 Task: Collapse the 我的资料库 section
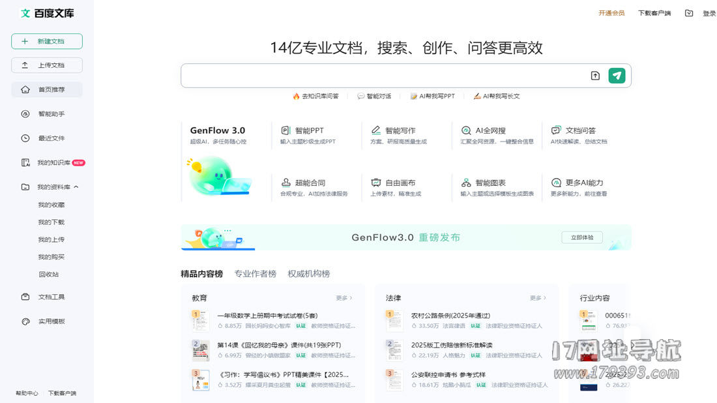coord(76,187)
